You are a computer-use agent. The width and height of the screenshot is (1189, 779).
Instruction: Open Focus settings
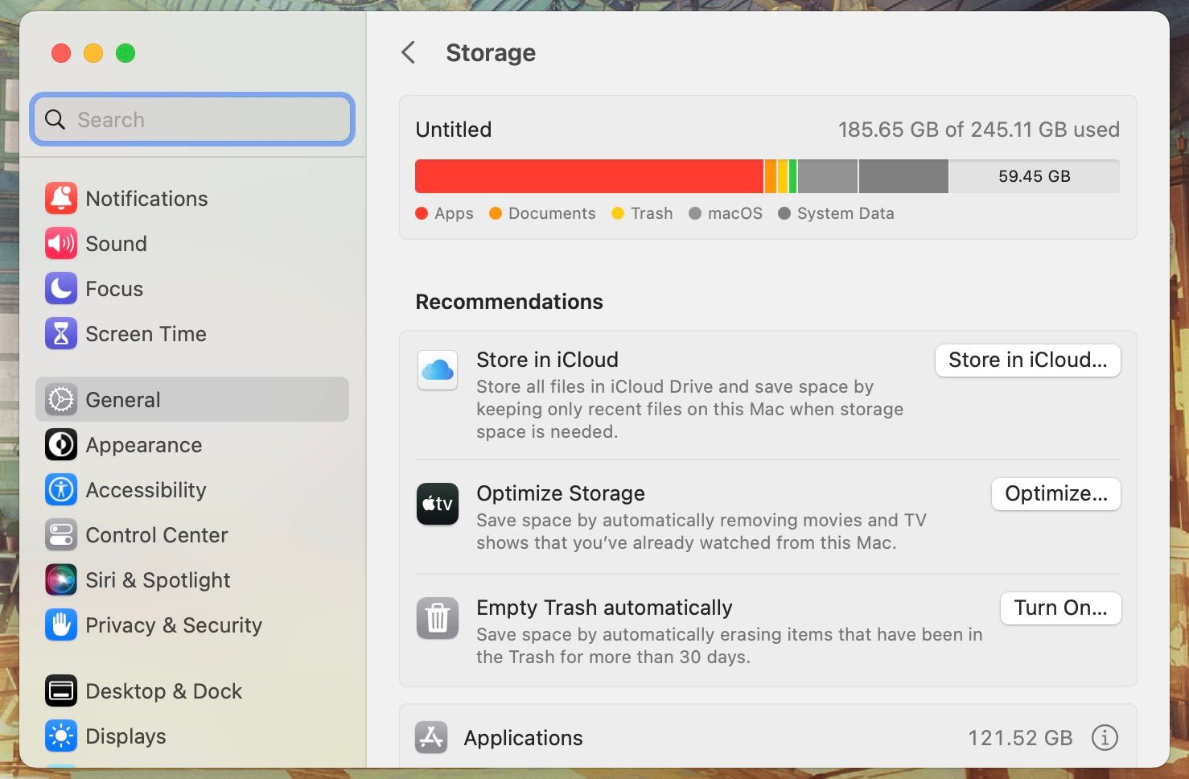113,289
